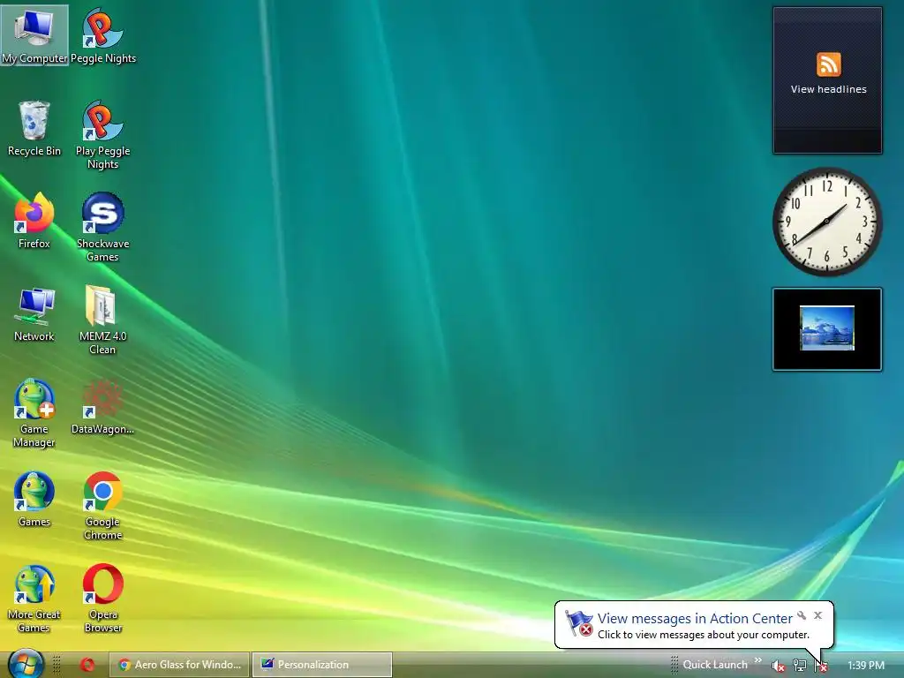
Task: Open the Opera Browser shortcut
Action: pos(103,599)
